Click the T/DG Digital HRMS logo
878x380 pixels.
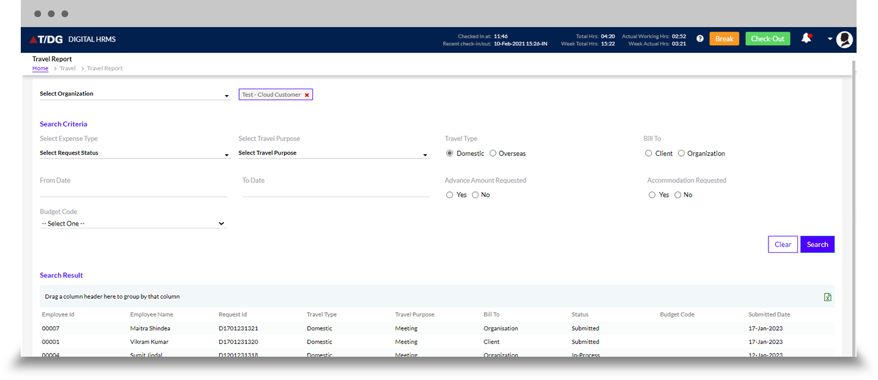73,39
